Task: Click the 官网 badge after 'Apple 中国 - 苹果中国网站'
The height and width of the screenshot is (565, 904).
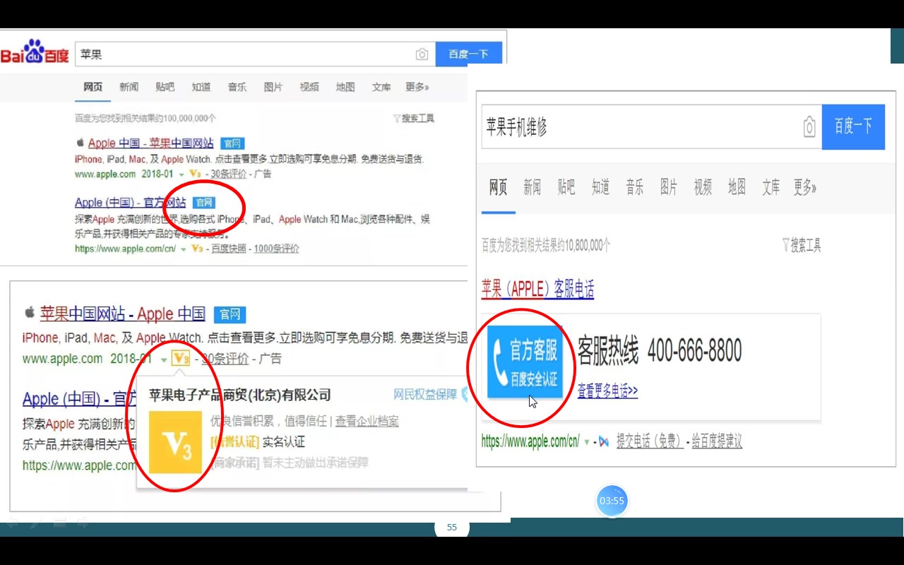Action: tap(232, 143)
